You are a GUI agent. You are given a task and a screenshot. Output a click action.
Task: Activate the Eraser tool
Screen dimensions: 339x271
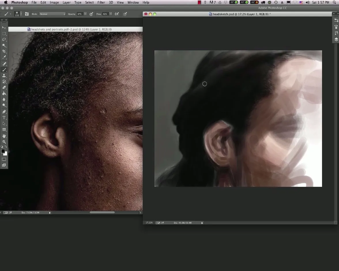(x=4, y=87)
